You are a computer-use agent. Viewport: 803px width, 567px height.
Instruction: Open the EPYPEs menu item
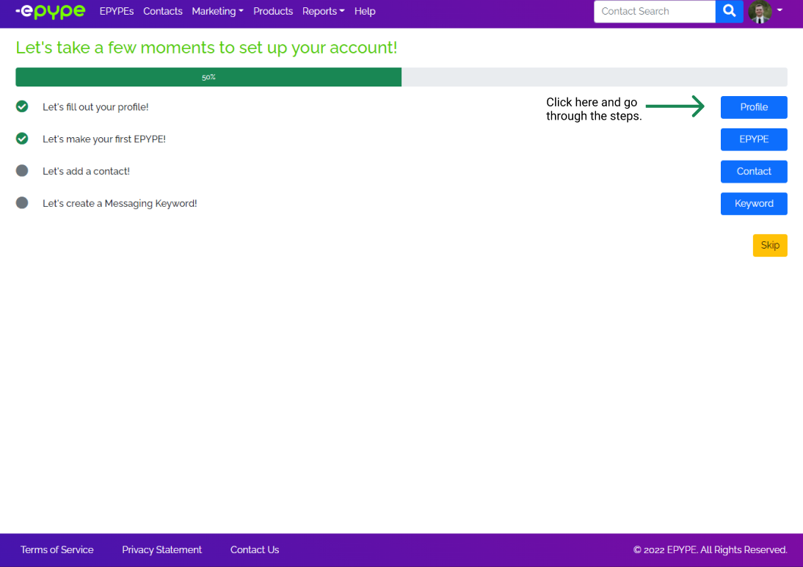[x=117, y=12]
